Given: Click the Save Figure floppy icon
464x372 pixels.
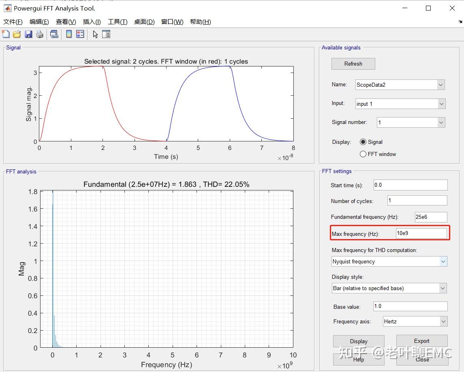Looking at the screenshot, I should (28, 34).
